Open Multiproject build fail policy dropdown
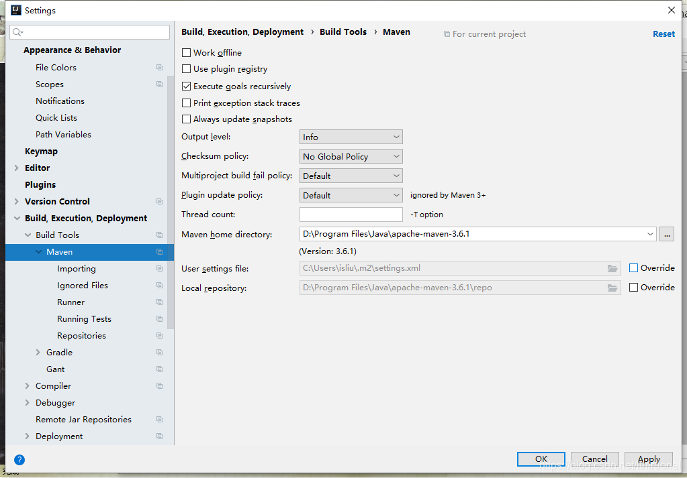Viewport: 687px width, 478px height. pyautogui.click(x=351, y=176)
